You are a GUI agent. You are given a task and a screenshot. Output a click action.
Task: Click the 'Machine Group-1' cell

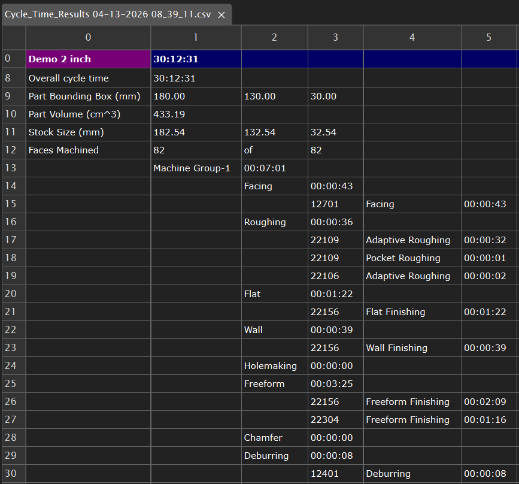point(196,168)
